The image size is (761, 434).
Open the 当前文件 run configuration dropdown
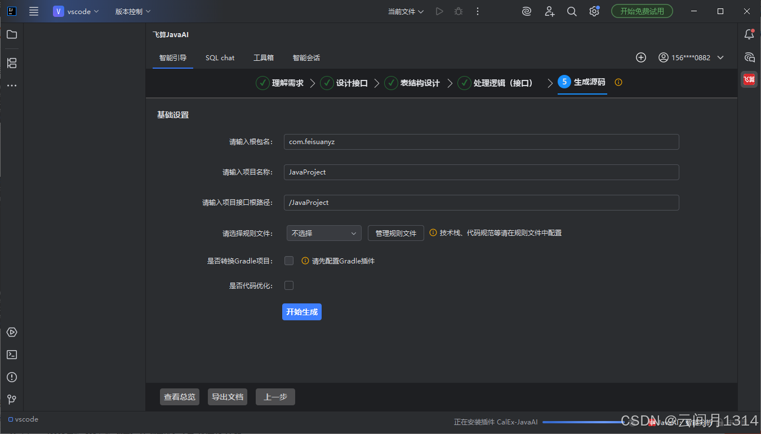click(x=406, y=11)
